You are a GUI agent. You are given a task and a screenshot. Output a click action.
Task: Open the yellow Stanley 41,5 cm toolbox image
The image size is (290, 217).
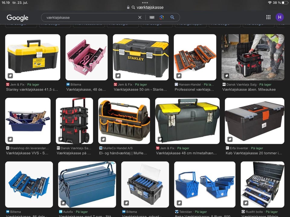(x=33, y=57)
